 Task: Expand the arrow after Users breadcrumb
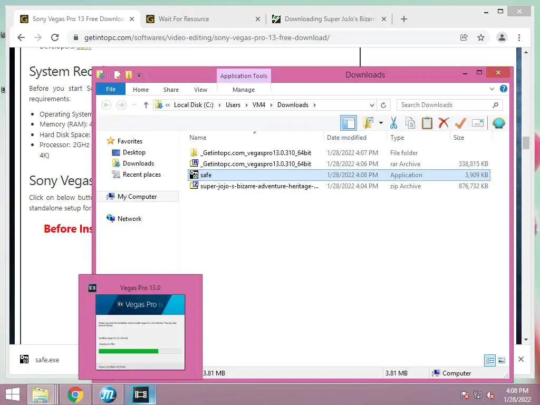[247, 105]
